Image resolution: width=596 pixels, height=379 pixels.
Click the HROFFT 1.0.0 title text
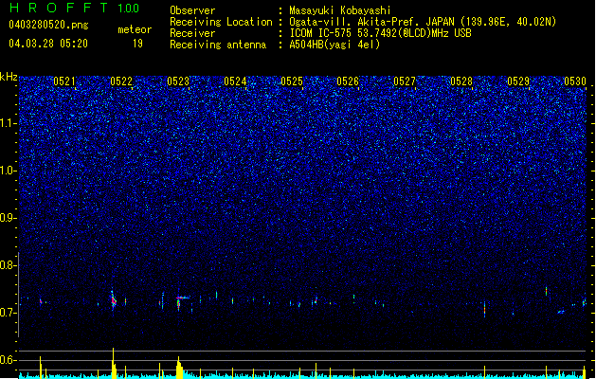point(74,8)
